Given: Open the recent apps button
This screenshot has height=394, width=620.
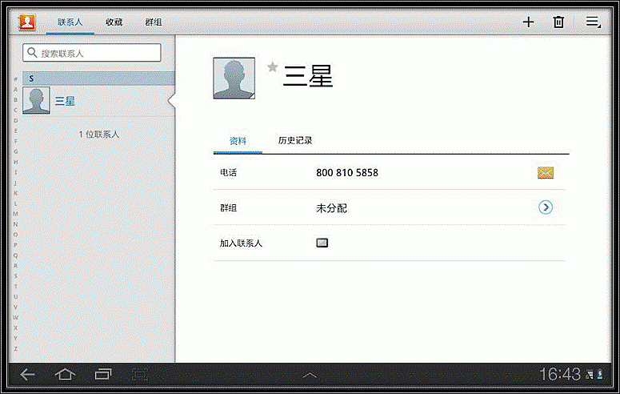Looking at the screenshot, I should (x=103, y=374).
